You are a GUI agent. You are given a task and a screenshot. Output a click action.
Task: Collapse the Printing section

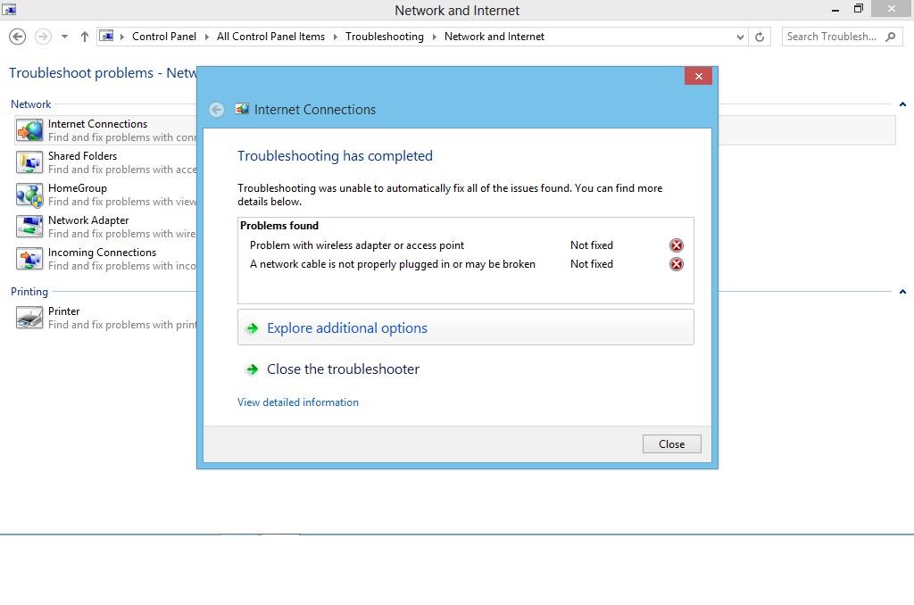[902, 292]
